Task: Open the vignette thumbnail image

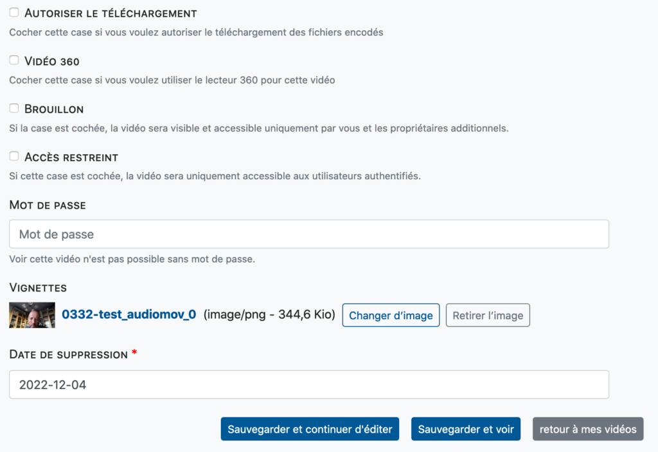Action: coord(32,315)
